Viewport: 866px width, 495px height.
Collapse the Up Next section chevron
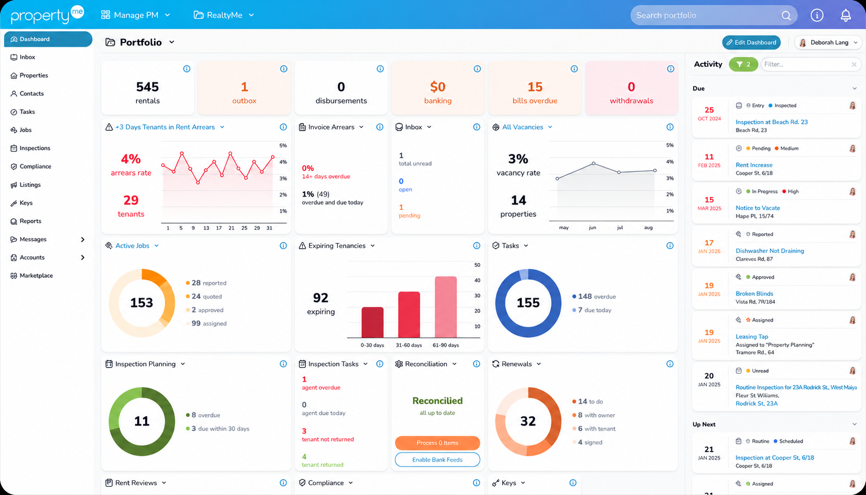tap(855, 425)
